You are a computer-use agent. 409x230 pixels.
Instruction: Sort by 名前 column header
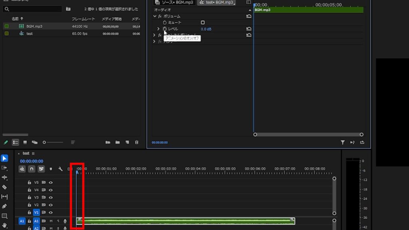(x=15, y=19)
